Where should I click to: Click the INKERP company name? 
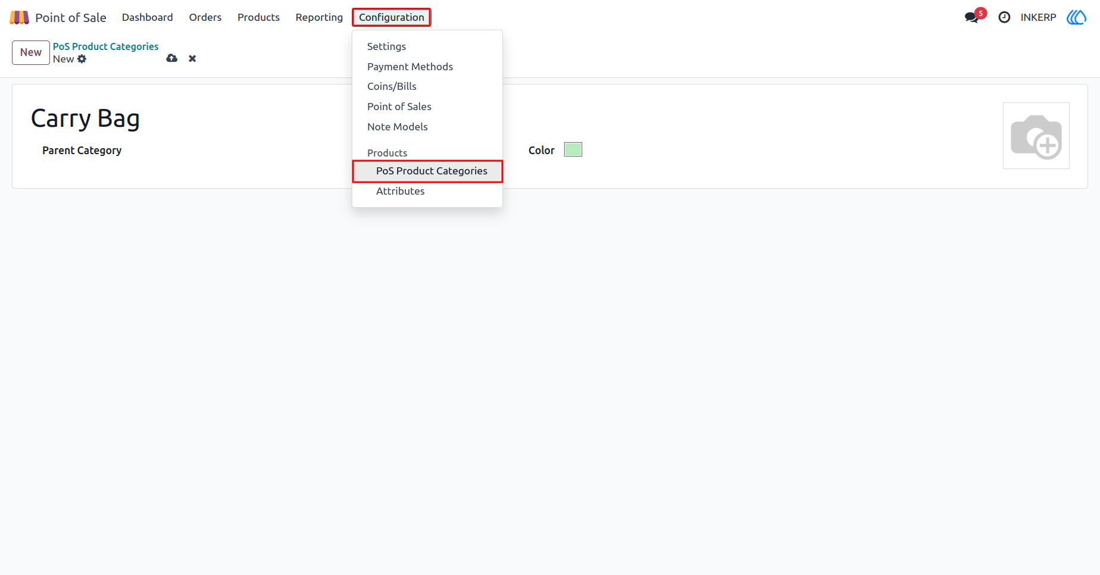pyautogui.click(x=1038, y=17)
